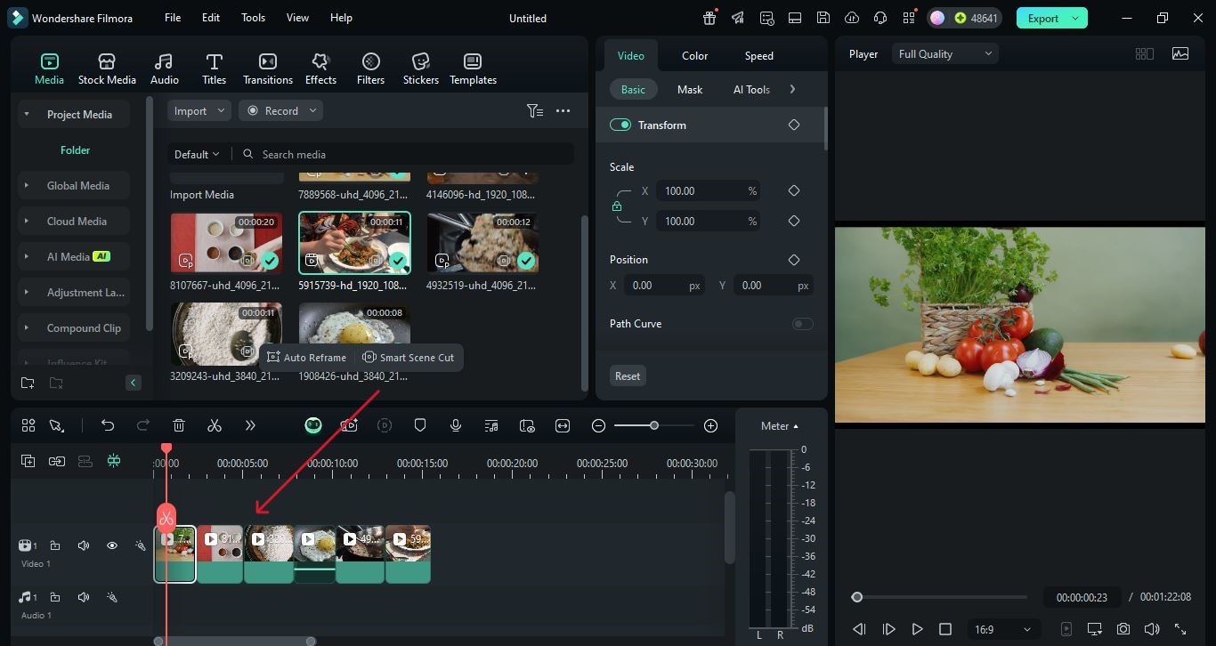The image size is (1216, 646).
Task: Delete selected clip with trash icon
Action: coord(179,426)
